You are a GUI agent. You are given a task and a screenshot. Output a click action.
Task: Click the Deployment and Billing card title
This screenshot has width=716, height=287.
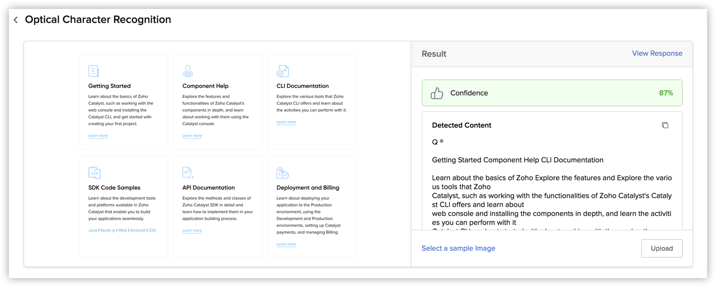point(308,188)
